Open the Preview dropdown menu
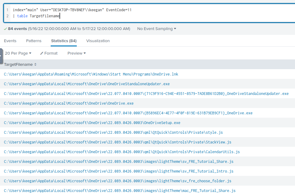This screenshot has width=295, height=195. pos(76,53)
